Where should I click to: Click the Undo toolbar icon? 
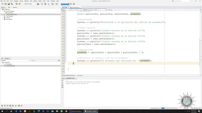click(x=16, y=4)
